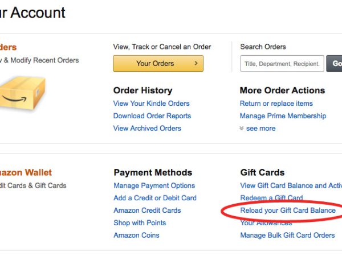Open Return or replace items link

click(276, 104)
